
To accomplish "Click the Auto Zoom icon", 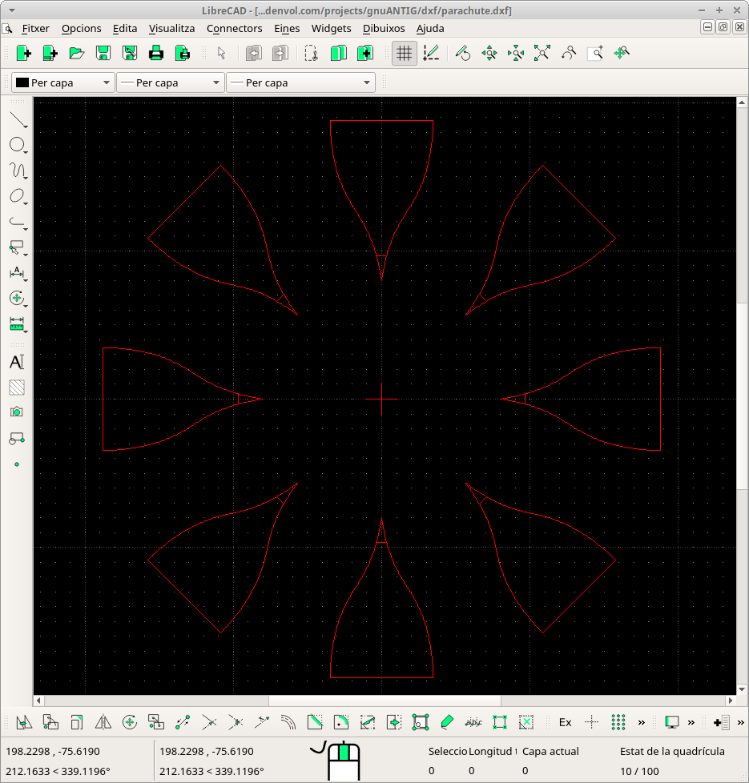I will pyautogui.click(x=542, y=53).
